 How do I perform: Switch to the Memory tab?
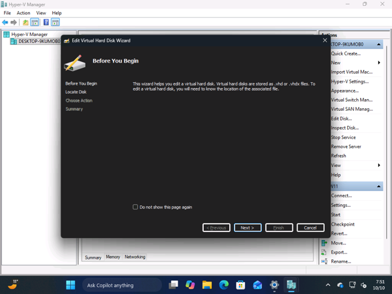point(113,257)
